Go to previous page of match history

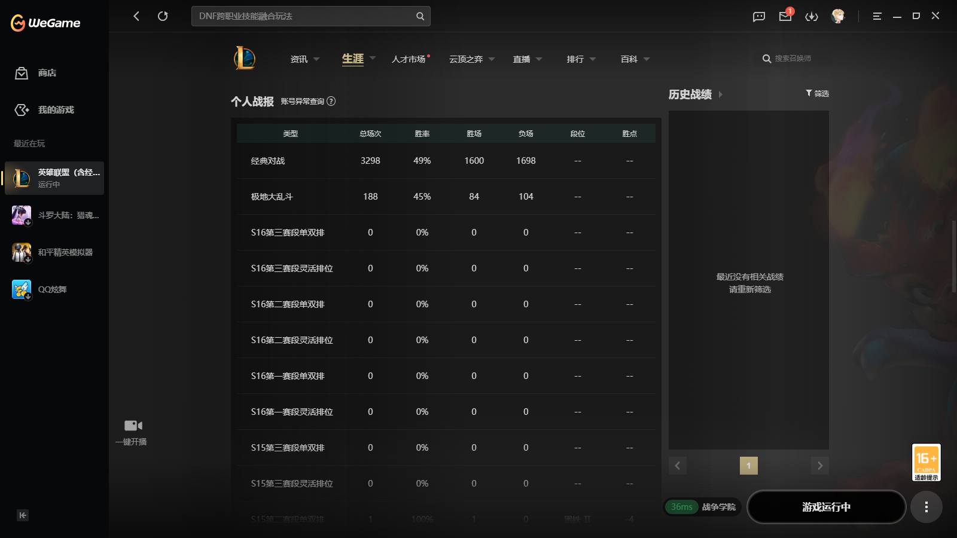678,466
